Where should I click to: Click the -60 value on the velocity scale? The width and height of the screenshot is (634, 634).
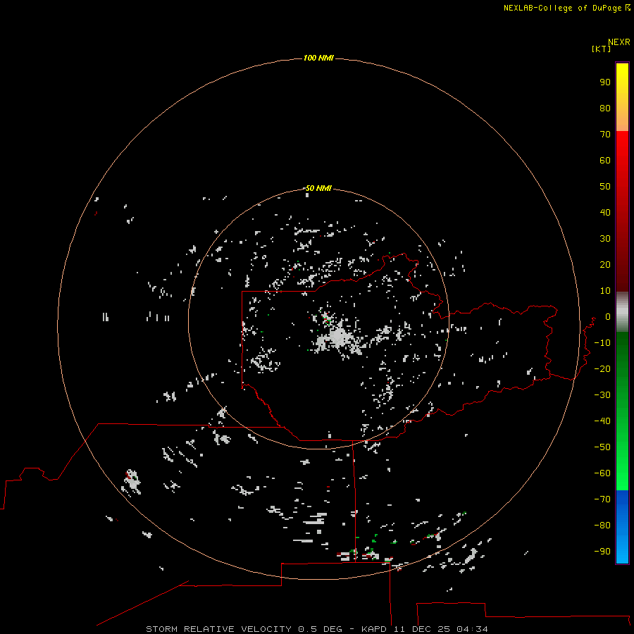point(602,473)
